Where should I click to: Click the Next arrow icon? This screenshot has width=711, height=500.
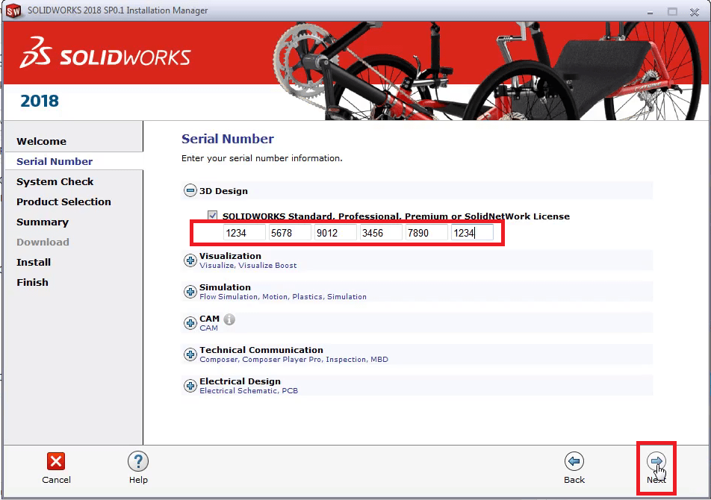(656, 461)
